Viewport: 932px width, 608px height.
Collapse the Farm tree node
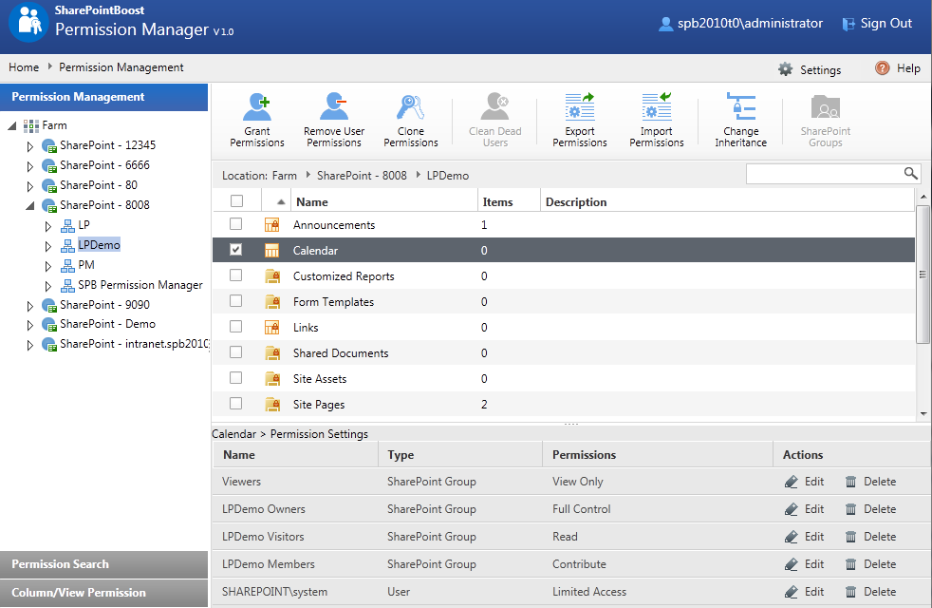pos(12,125)
